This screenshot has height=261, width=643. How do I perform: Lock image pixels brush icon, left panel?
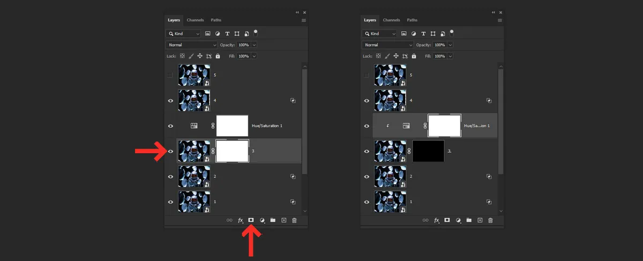point(191,56)
